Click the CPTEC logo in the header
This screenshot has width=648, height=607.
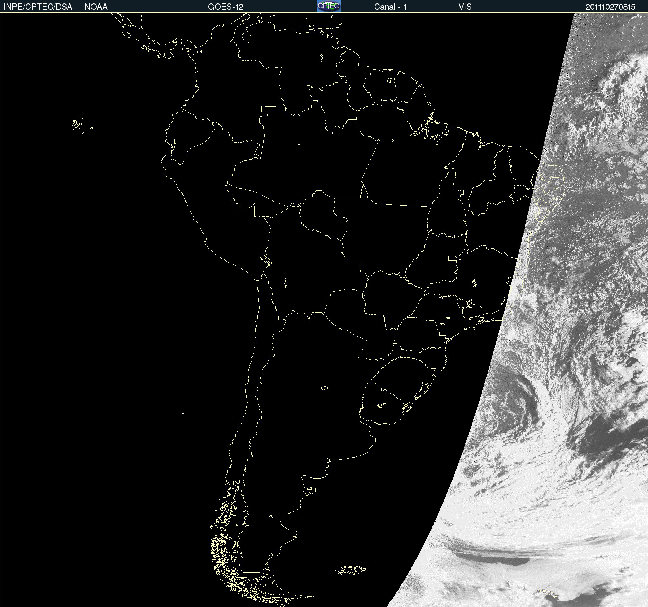[329, 6]
